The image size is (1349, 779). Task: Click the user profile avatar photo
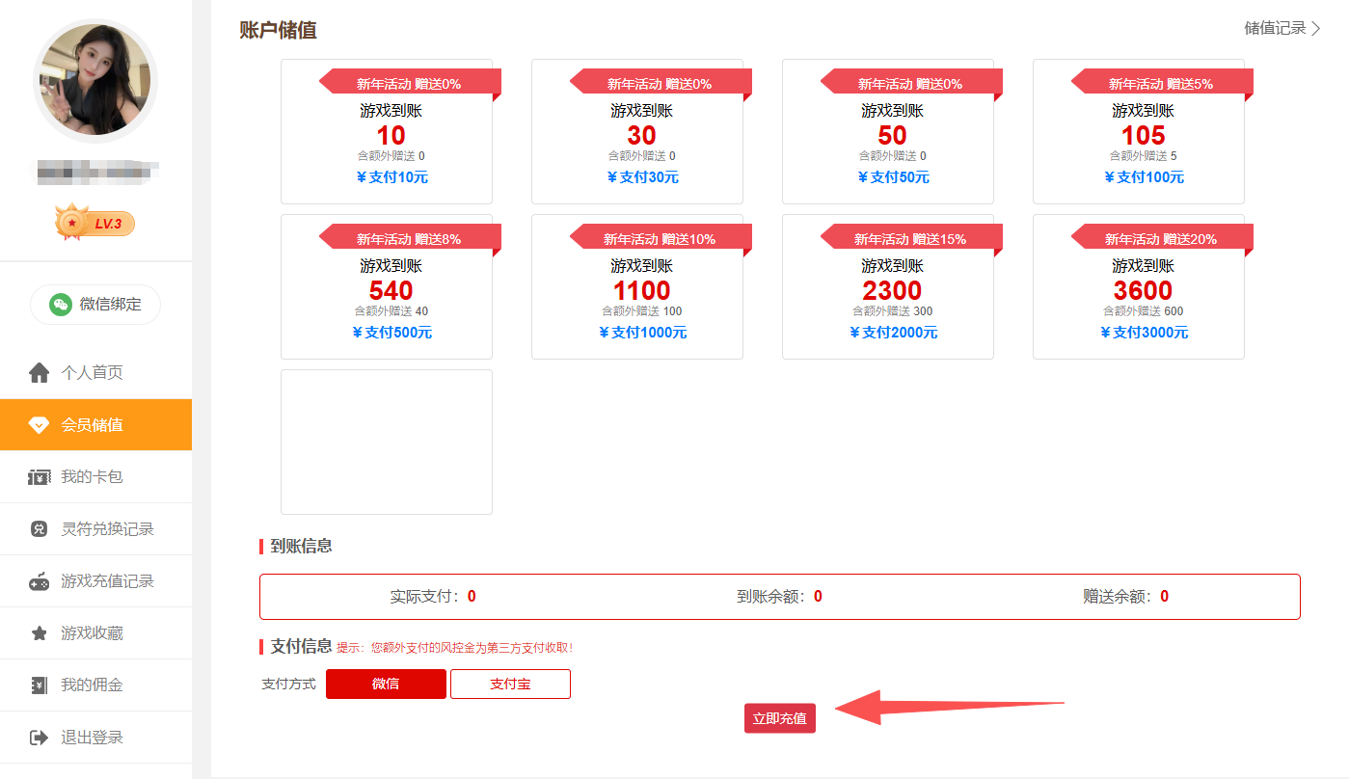coord(95,81)
